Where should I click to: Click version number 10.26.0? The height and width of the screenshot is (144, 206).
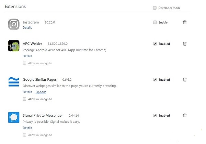(x=50, y=22)
